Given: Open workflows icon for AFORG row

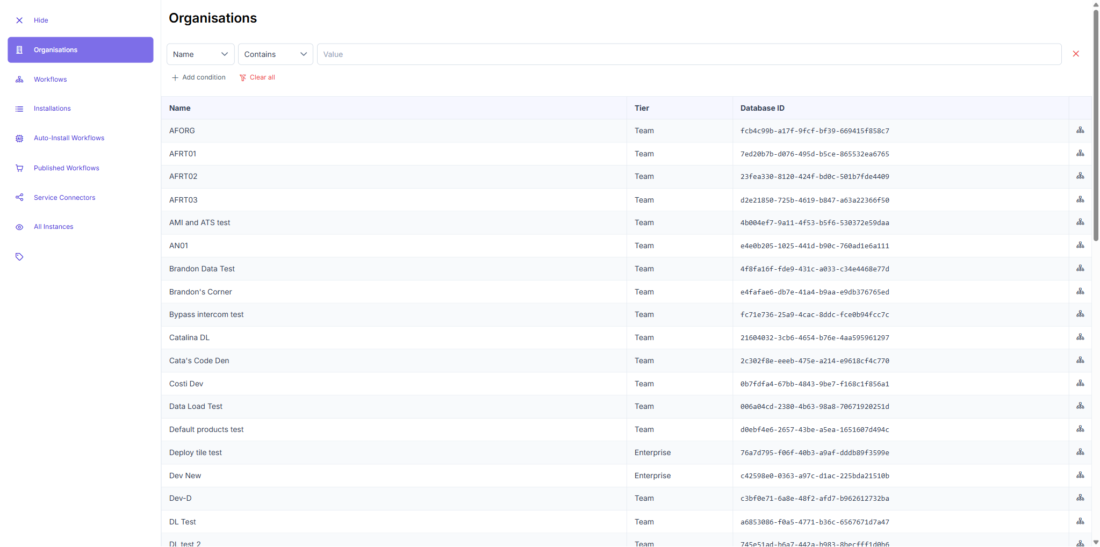Looking at the screenshot, I should click(x=1080, y=131).
